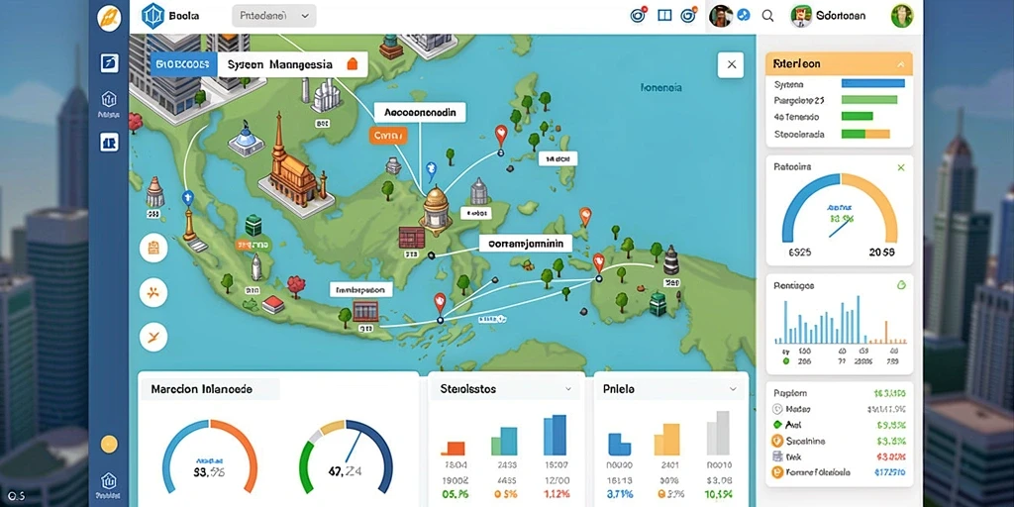
Task: Click the orange home icon next to Syeon Manngesia
Action: (x=352, y=64)
